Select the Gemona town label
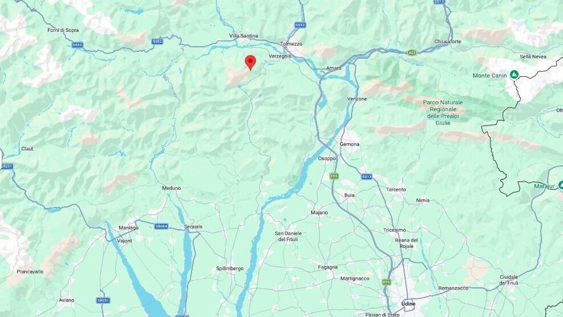Screen dimensions: 563x317 click(349, 144)
